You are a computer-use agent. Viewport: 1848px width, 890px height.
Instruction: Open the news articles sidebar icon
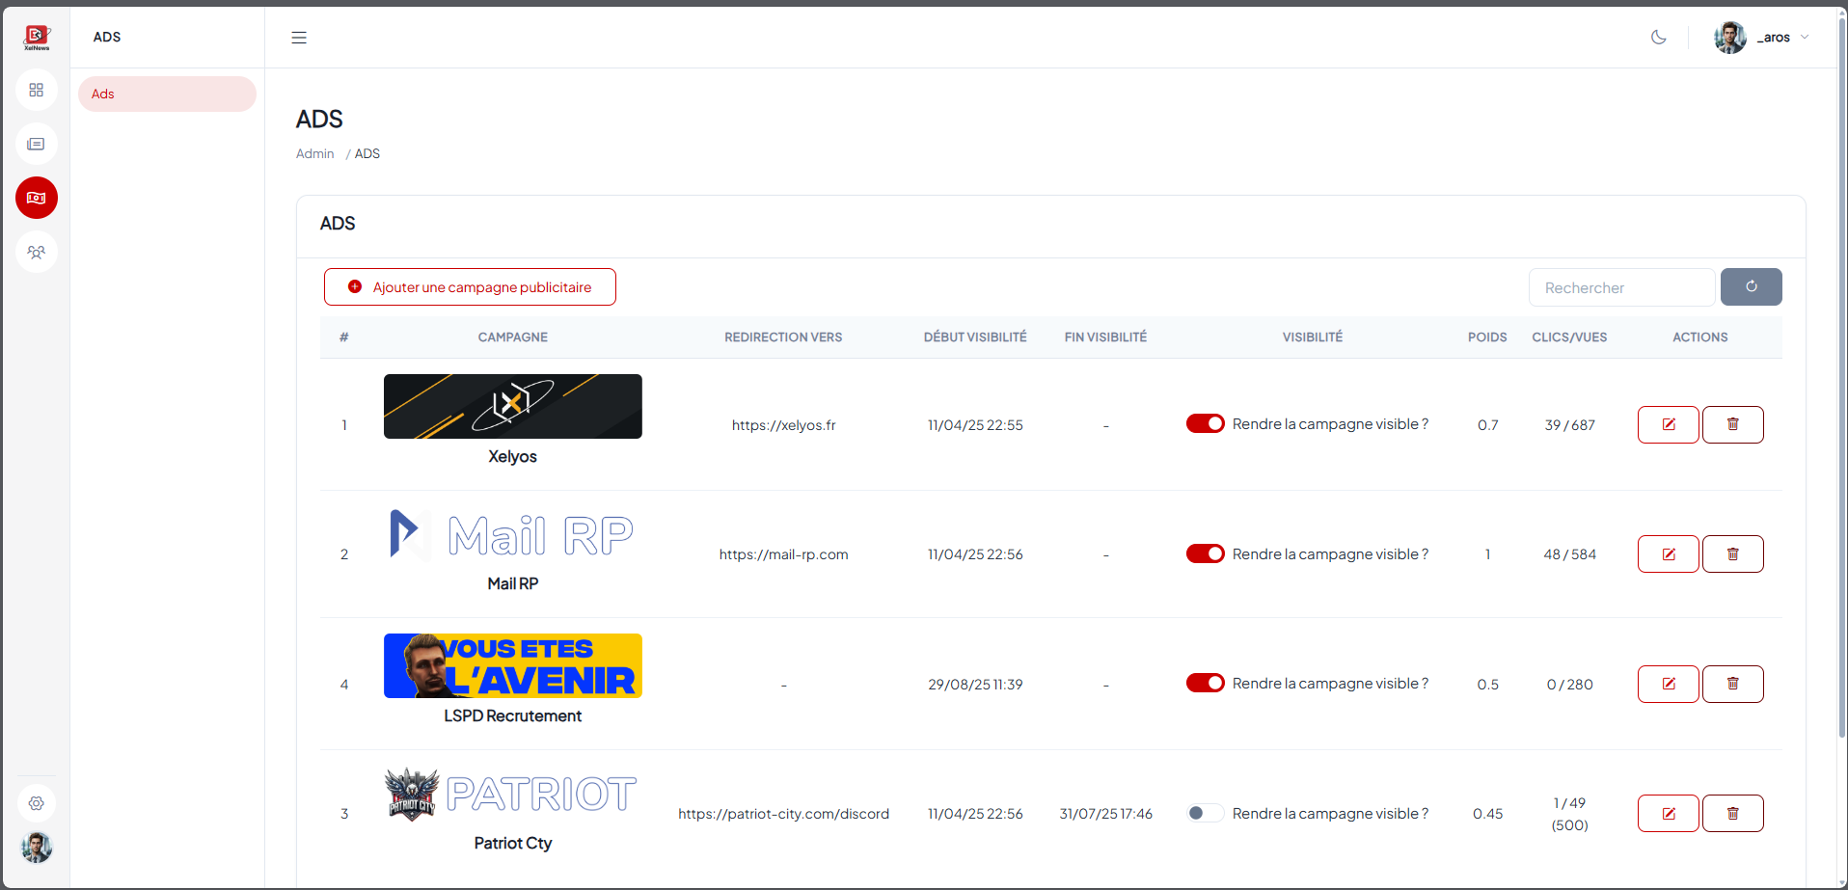click(37, 144)
